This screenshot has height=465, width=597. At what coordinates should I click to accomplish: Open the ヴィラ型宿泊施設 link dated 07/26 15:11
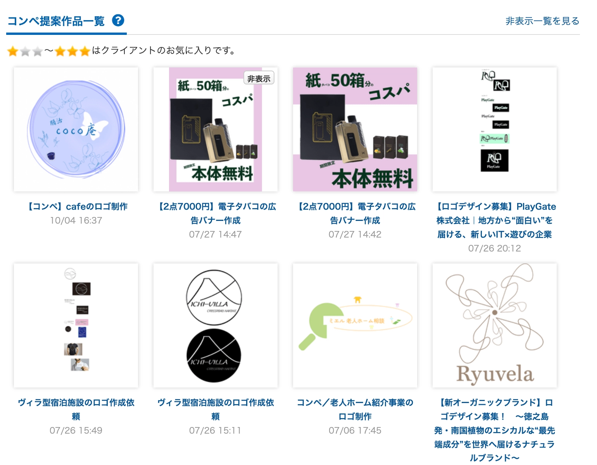coord(216,410)
